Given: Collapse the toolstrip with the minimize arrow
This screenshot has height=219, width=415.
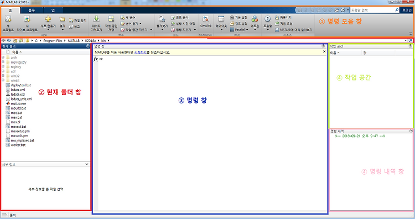Looking at the screenshot, I should [411, 34].
